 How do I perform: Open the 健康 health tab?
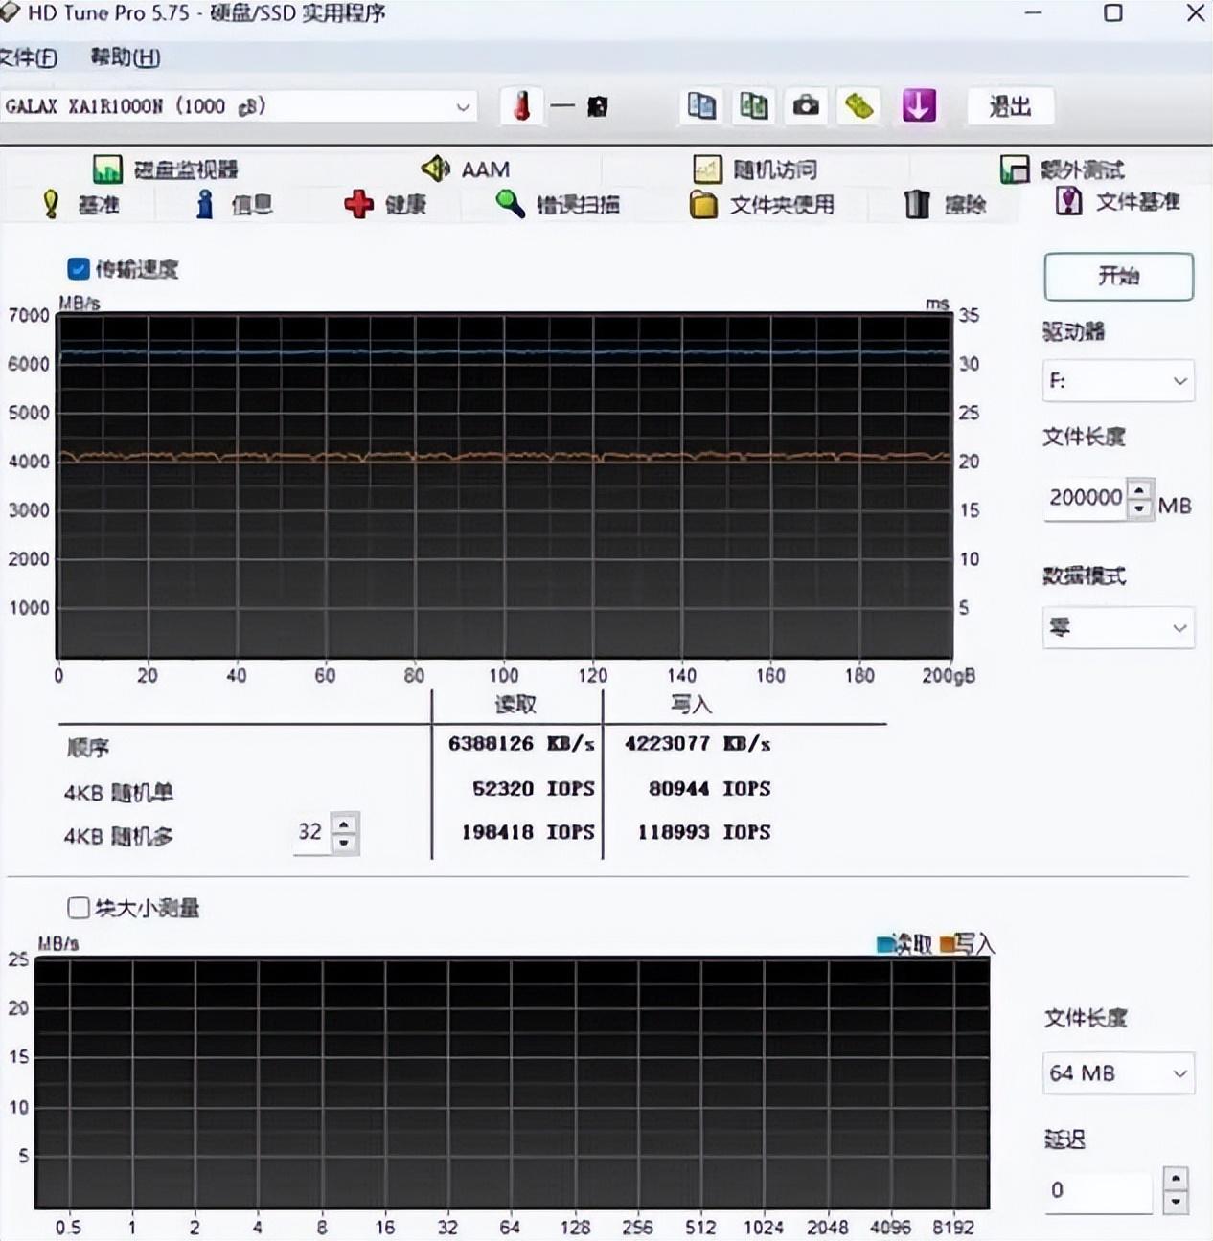(x=385, y=204)
